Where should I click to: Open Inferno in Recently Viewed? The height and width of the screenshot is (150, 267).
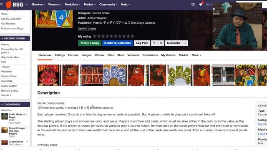[5, 45]
